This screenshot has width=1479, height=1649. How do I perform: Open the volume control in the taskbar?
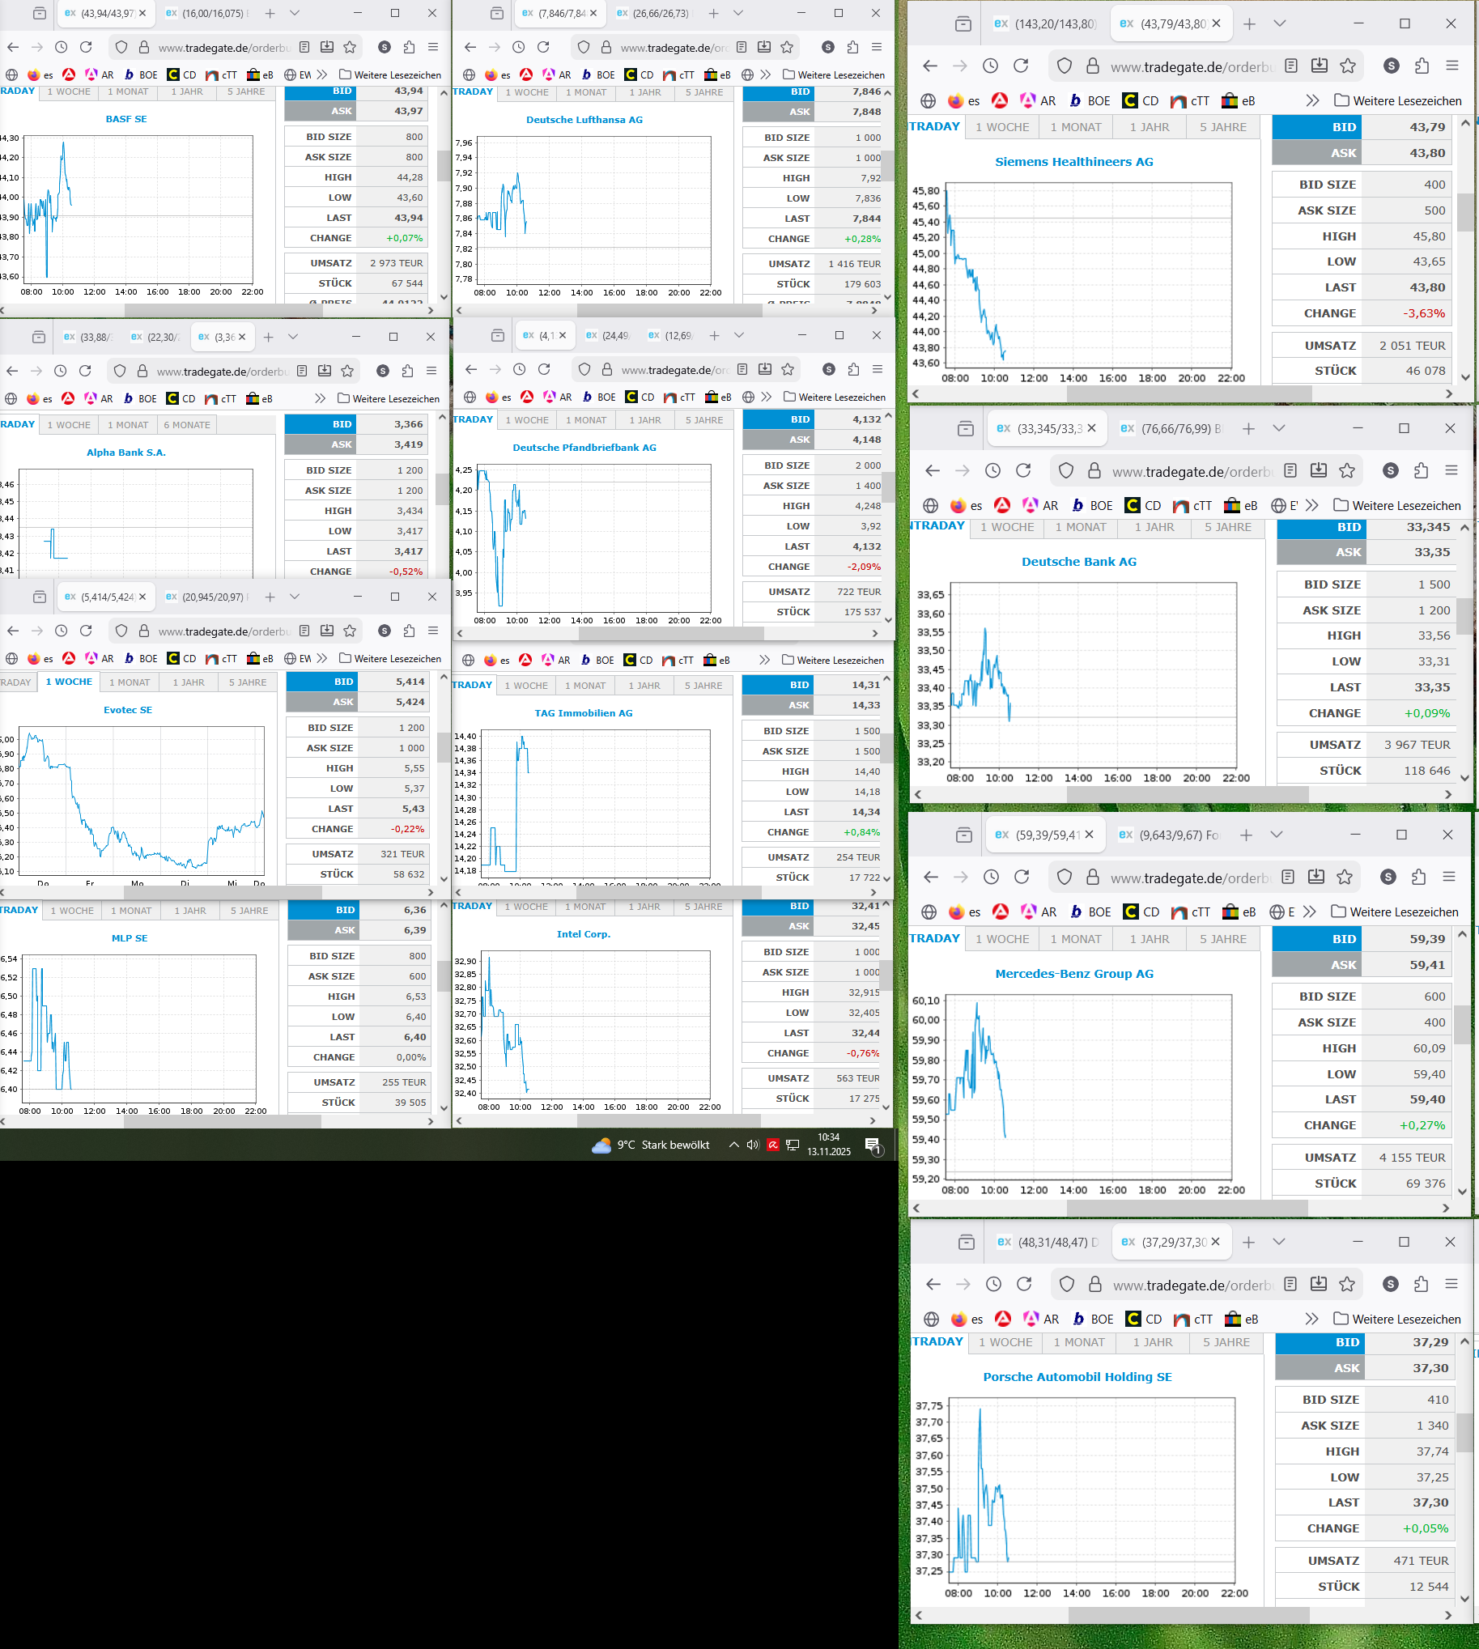pos(753,1145)
